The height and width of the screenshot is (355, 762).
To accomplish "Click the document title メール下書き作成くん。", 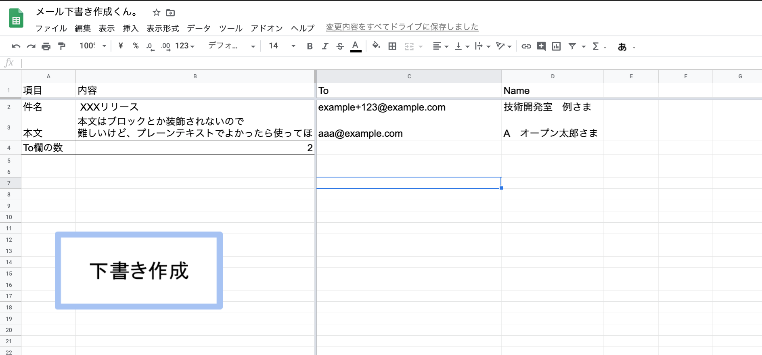I will (x=87, y=12).
